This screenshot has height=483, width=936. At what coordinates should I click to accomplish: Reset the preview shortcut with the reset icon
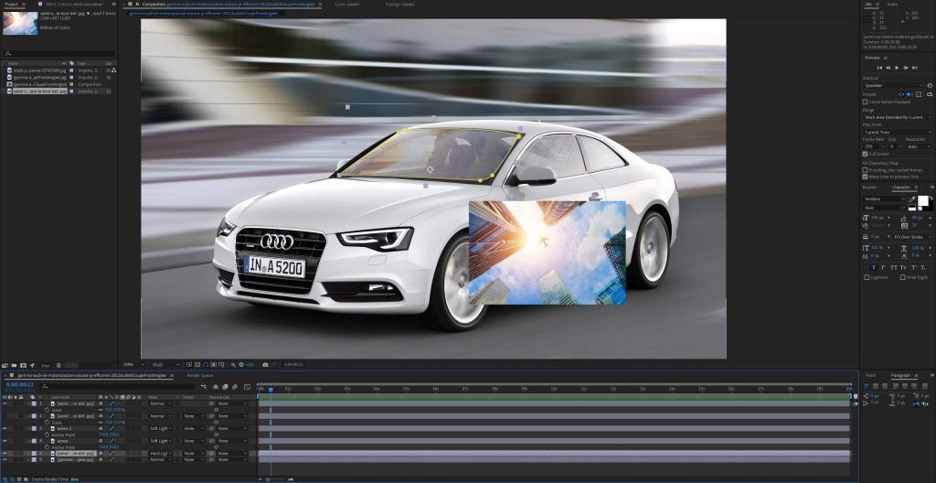click(930, 85)
